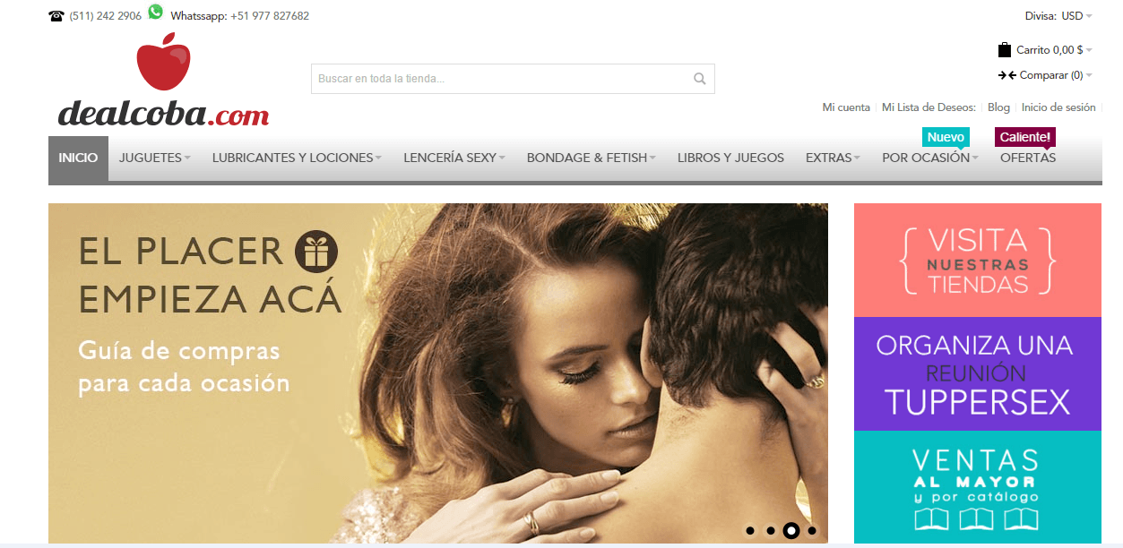The width and height of the screenshot is (1123, 548).
Task: Expand the Carrito 0,00 $ dropdown
Action: click(x=1054, y=50)
